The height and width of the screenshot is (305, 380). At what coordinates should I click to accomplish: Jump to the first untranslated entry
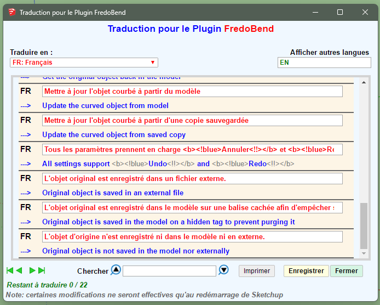click(x=9, y=270)
